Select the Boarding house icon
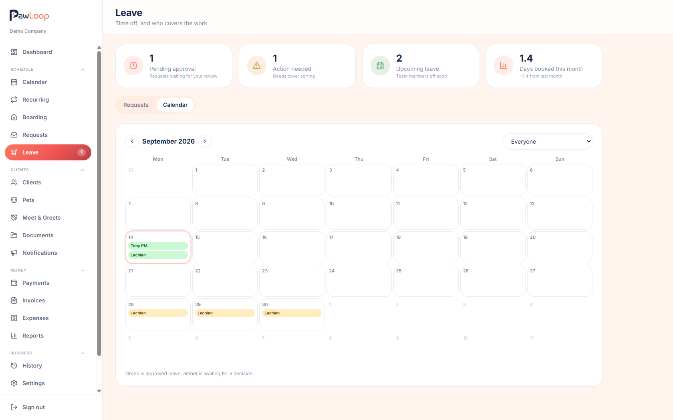Image resolution: width=673 pixels, height=420 pixels. 14,117
